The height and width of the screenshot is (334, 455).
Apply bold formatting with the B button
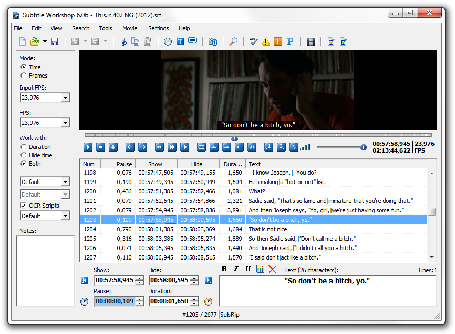click(224, 269)
